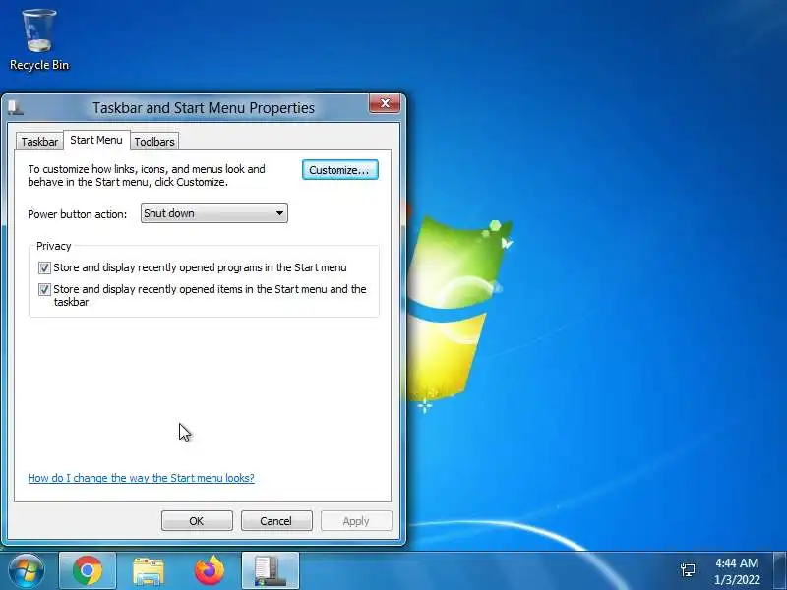787x590 pixels.
Task: Click the Show desktop strip beside the clock
Action: coord(780,571)
